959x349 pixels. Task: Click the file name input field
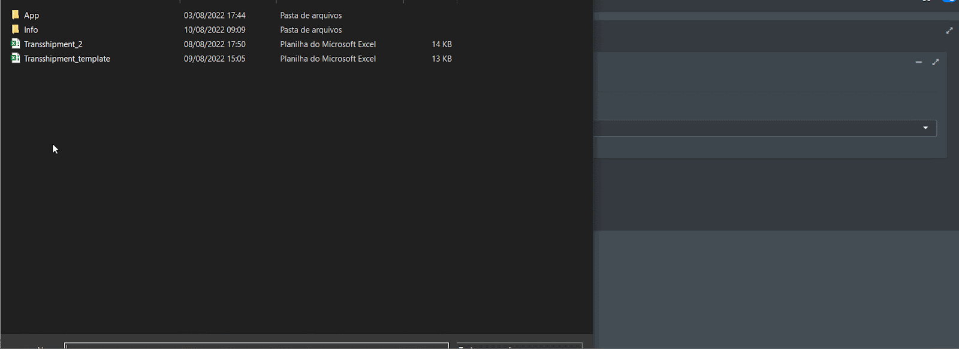(x=256, y=346)
